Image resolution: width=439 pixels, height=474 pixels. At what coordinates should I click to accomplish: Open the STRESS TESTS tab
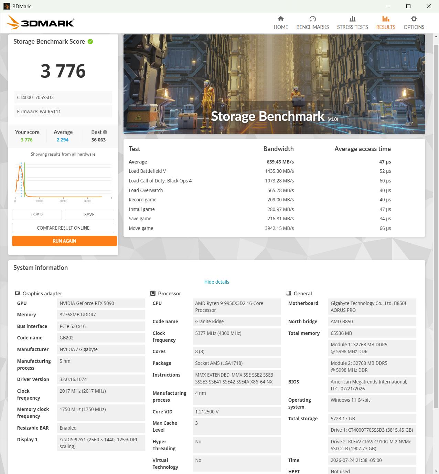(x=352, y=23)
